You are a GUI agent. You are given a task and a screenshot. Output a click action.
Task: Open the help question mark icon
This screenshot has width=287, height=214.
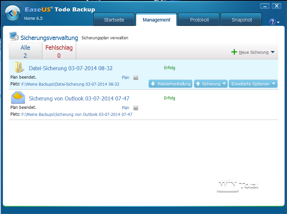272,22
